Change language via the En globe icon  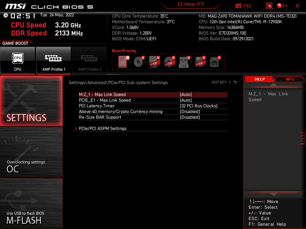[x=282, y=6]
